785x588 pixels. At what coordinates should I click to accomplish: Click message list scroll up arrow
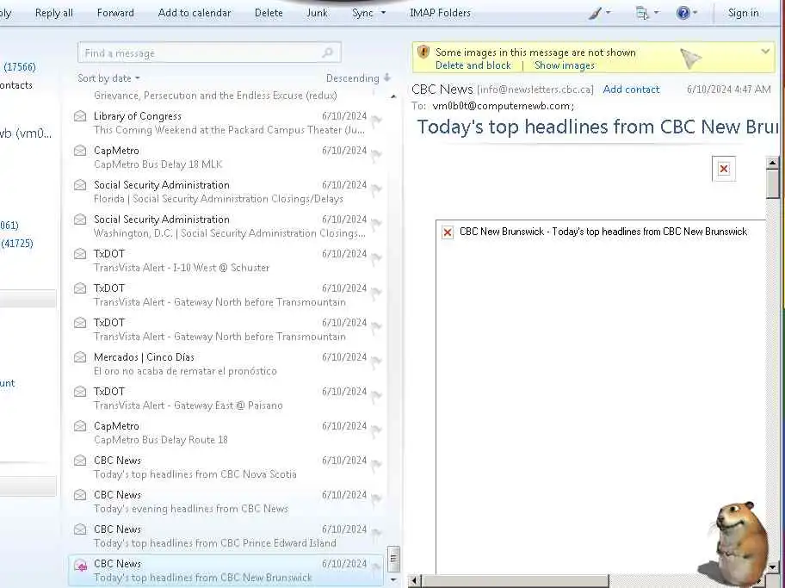coord(393,96)
